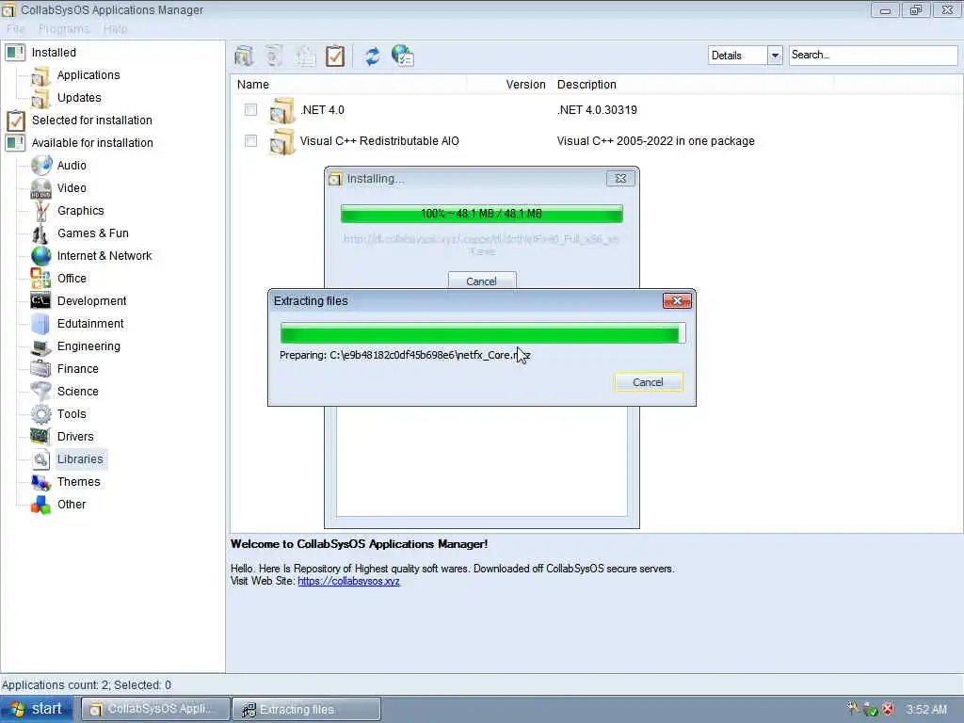Open the Tools category
This screenshot has height=723, width=964.
[72, 414]
